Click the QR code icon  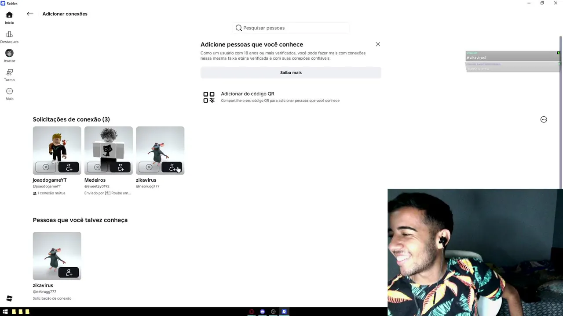coord(209,97)
